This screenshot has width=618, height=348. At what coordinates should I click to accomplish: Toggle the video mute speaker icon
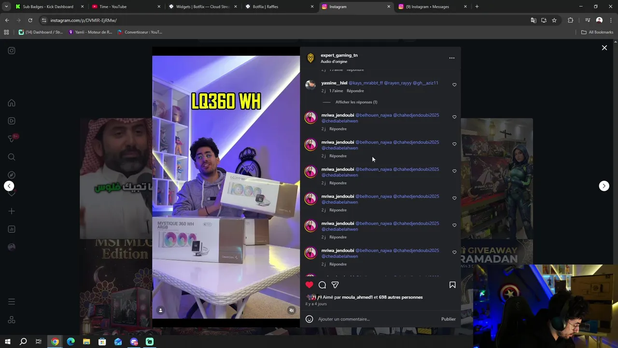[291, 310]
